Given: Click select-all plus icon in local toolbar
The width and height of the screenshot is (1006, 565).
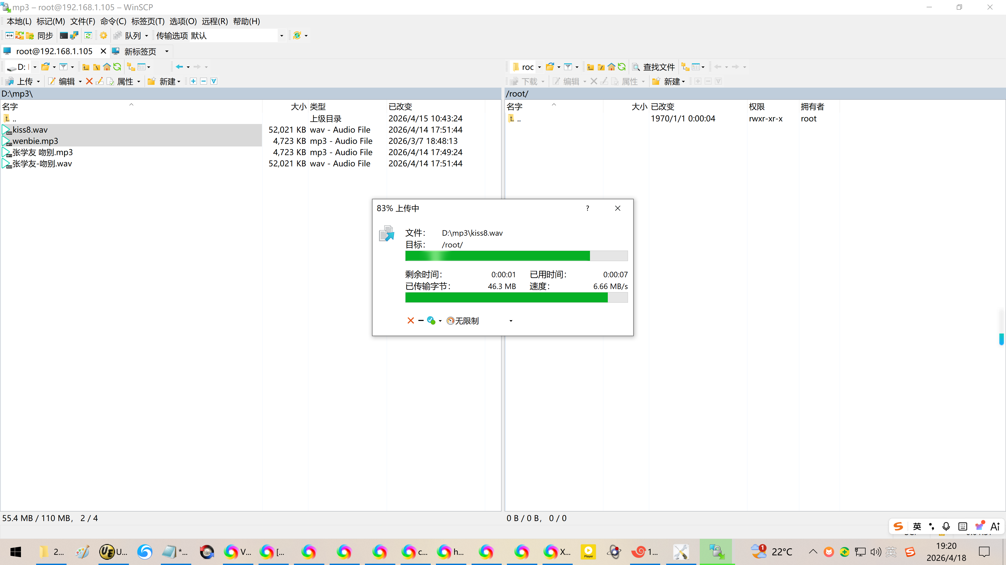Looking at the screenshot, I should click(x=193, y=81).
